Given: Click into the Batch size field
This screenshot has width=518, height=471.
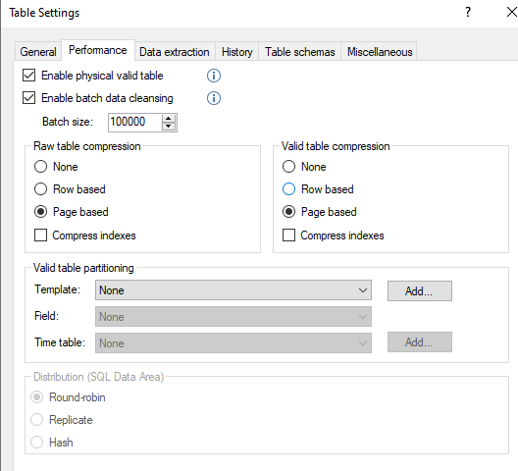Looking at the screenshot, I should (x=134, y=122).
